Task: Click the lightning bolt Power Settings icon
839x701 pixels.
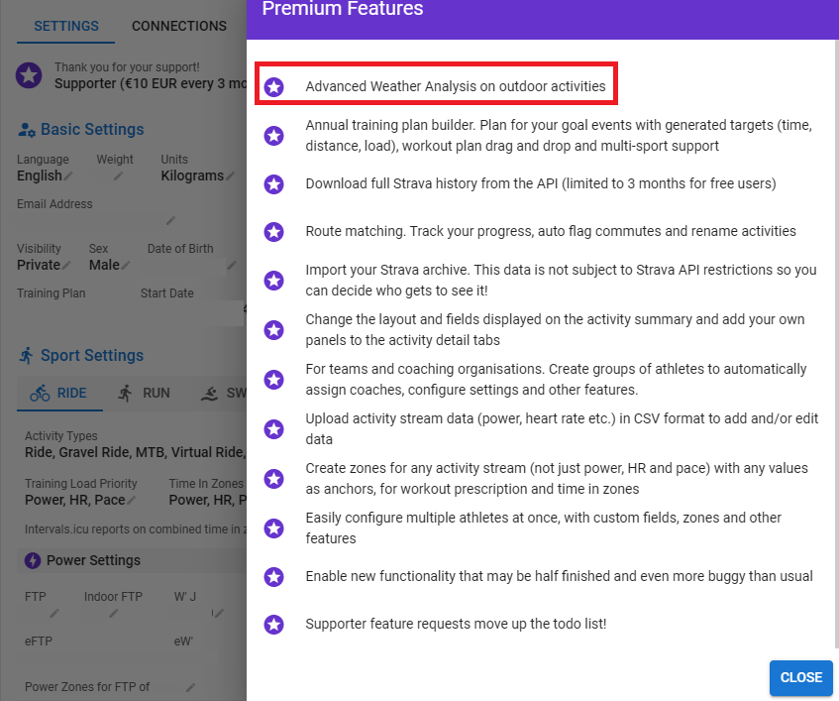Action: click(32, 560)
